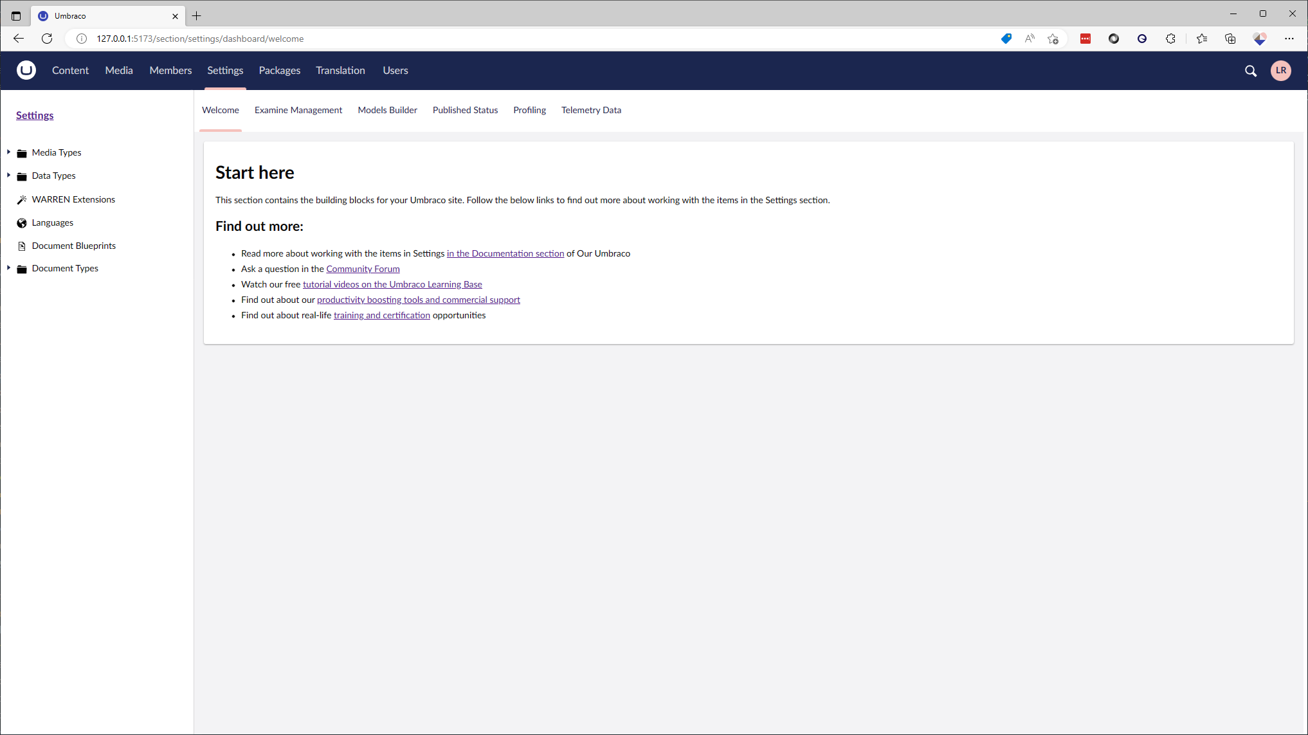Click the Document Blueprints file icon
1308x735 pixels.
coord(22,246)
